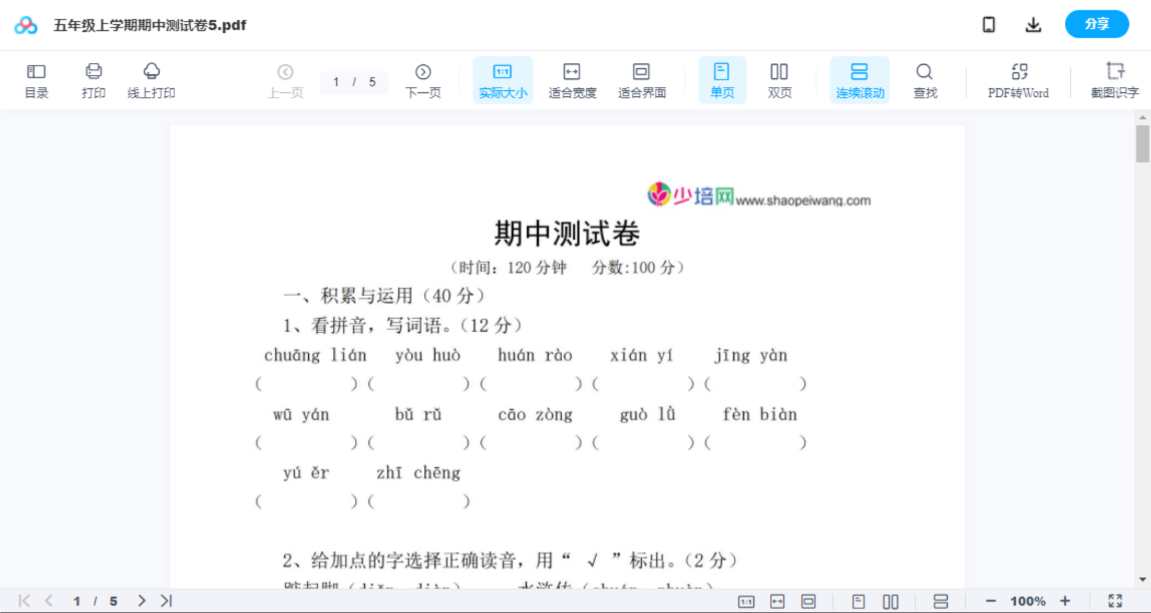The width and height of the screenshot is (1151, 613).
Task: Select 单页 single page mode
Action: 722,80
